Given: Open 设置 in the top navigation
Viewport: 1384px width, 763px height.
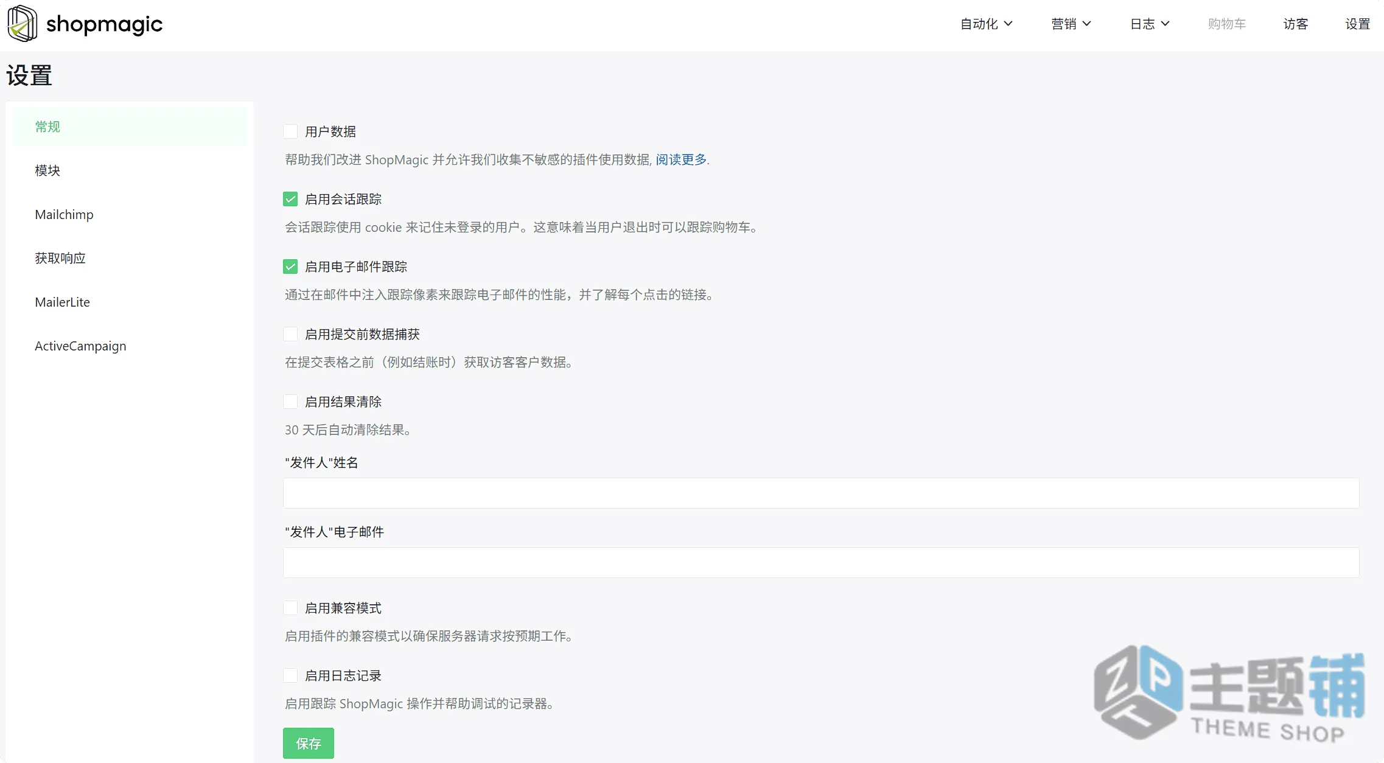Looking at the screenshot, I should tap(1357, 24).
